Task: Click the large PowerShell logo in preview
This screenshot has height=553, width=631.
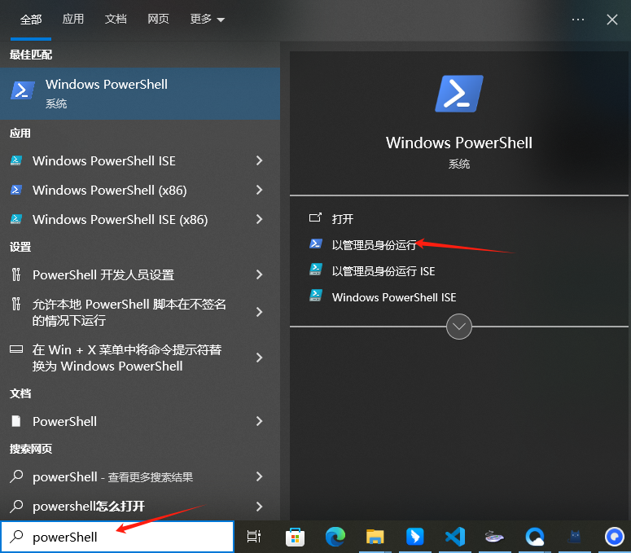Action: [458, 94]
